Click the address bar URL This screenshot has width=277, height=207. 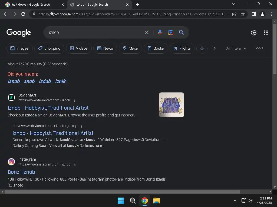pyautogui.click(x=133, y=14)
